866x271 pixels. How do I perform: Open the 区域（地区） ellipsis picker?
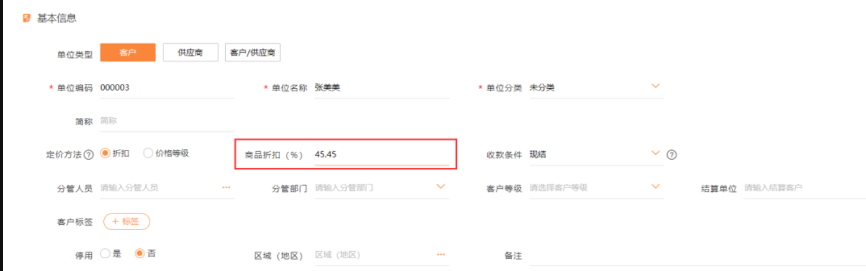coord(441,254)
